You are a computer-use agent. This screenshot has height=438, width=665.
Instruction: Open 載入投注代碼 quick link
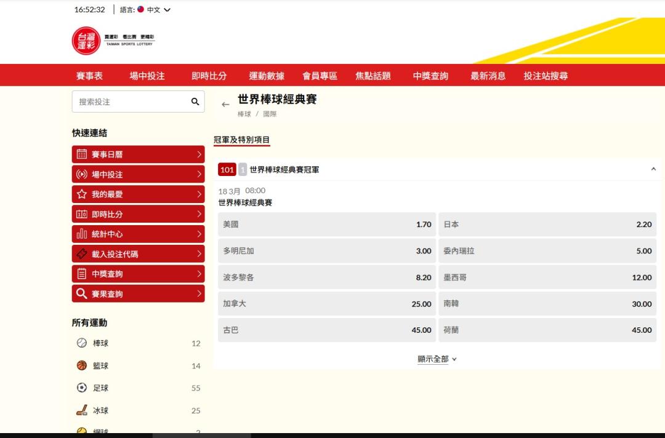(x=138, y=254)
